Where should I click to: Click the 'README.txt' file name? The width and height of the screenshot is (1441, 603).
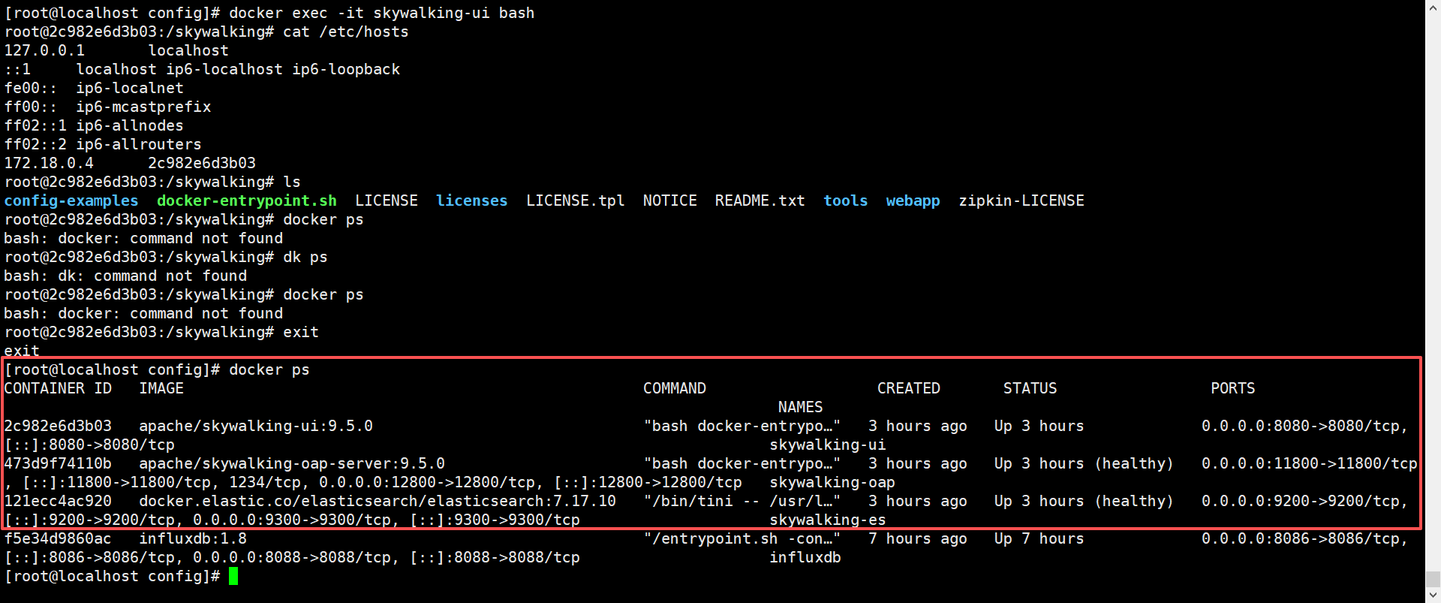(760, 200)
